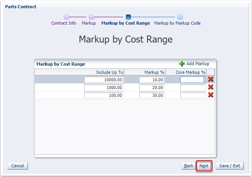Focus the Markup % 10.00 field
Screen dimensions: 252x177
tap(152, 80)
